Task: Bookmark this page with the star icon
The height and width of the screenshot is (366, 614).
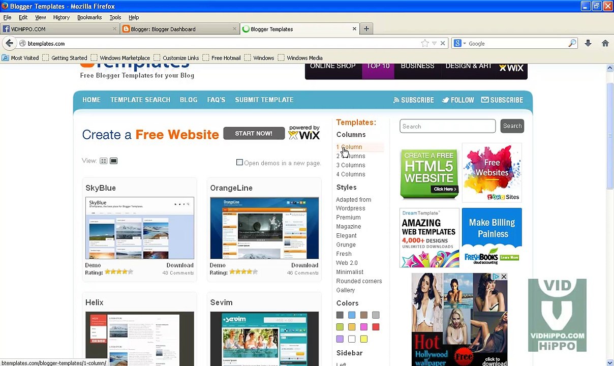Action: tap(425, 44)
